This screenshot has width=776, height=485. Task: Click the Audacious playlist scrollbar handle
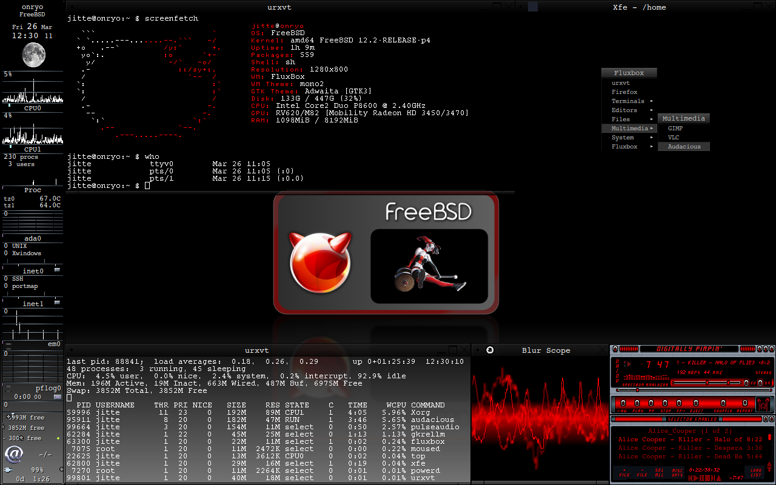click(x=769, y=437)
